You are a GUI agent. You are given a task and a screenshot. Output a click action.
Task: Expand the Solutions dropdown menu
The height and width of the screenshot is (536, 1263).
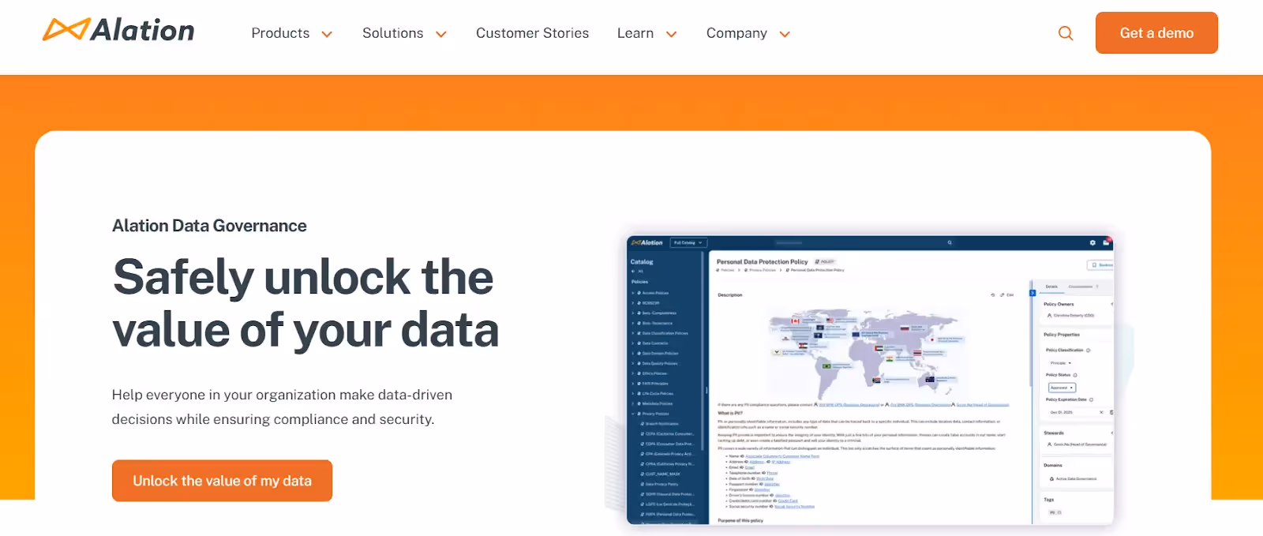(x=404, y=33)
